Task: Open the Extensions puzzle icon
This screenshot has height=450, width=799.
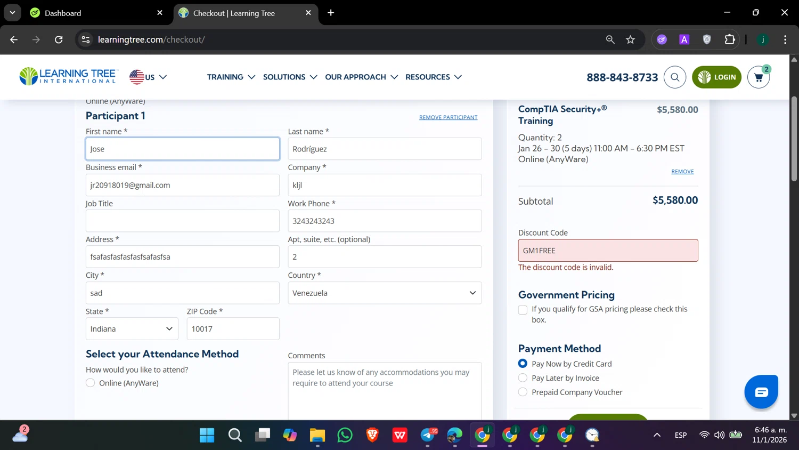Action: 730,39
